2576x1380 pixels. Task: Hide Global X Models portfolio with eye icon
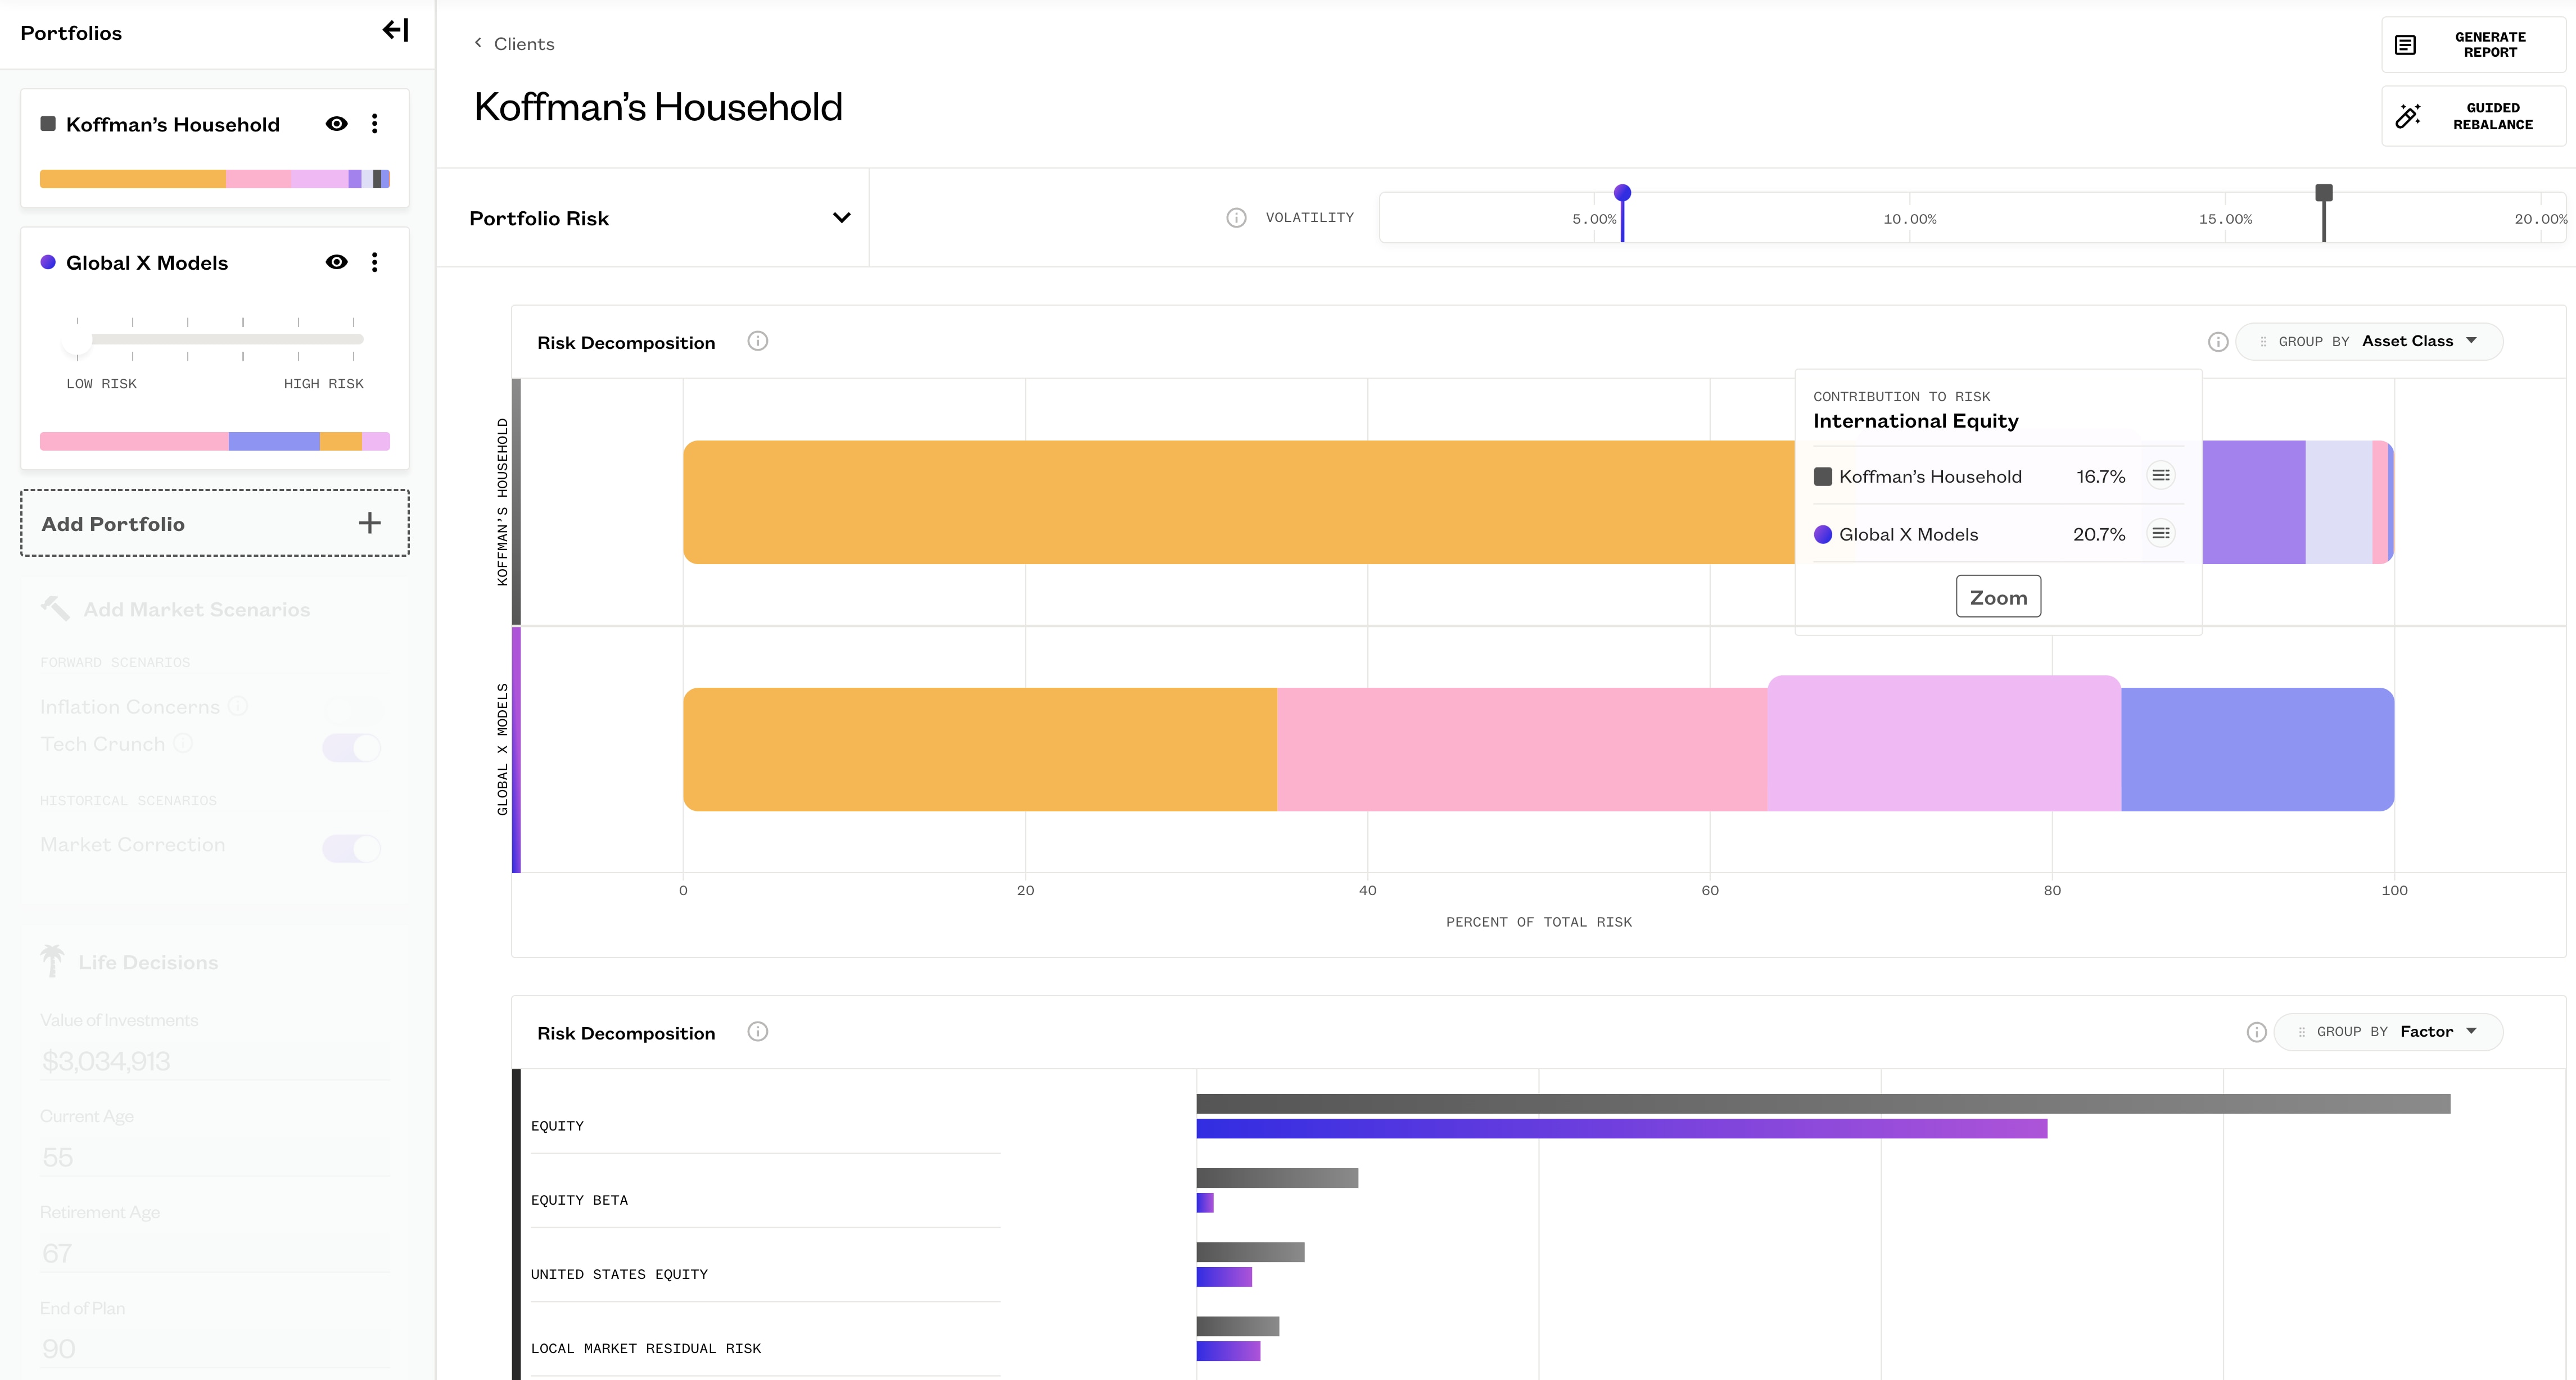click(x=337, y=262)
